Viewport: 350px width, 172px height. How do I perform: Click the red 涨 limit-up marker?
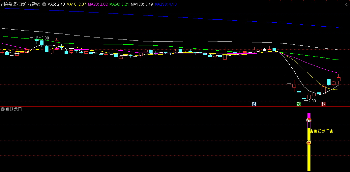click(323, 104)
